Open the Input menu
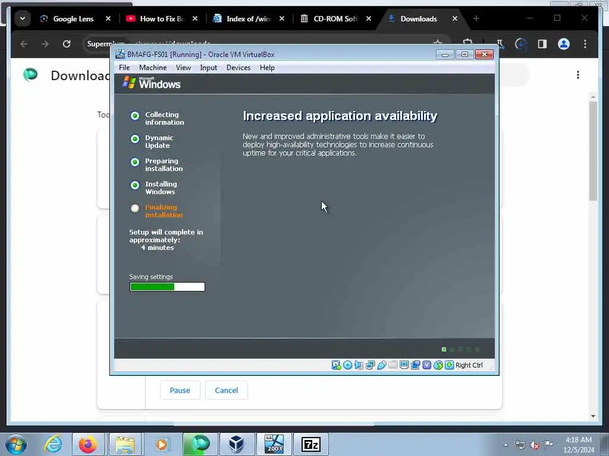The image size is (609, 456). (x=209, y=68)
